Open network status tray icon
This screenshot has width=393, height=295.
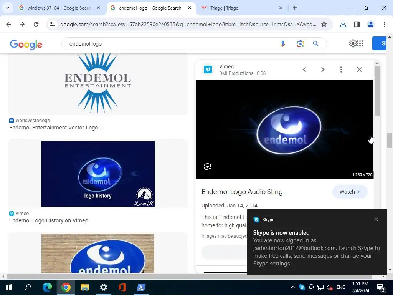[320, 287]
